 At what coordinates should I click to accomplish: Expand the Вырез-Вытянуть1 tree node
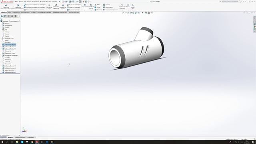[x=1, y=70]
